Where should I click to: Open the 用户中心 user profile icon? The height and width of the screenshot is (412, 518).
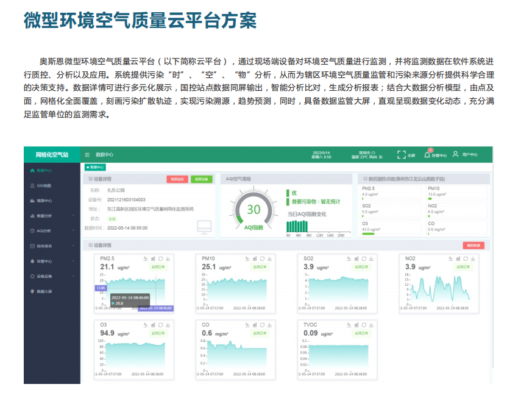pos(455,155)
